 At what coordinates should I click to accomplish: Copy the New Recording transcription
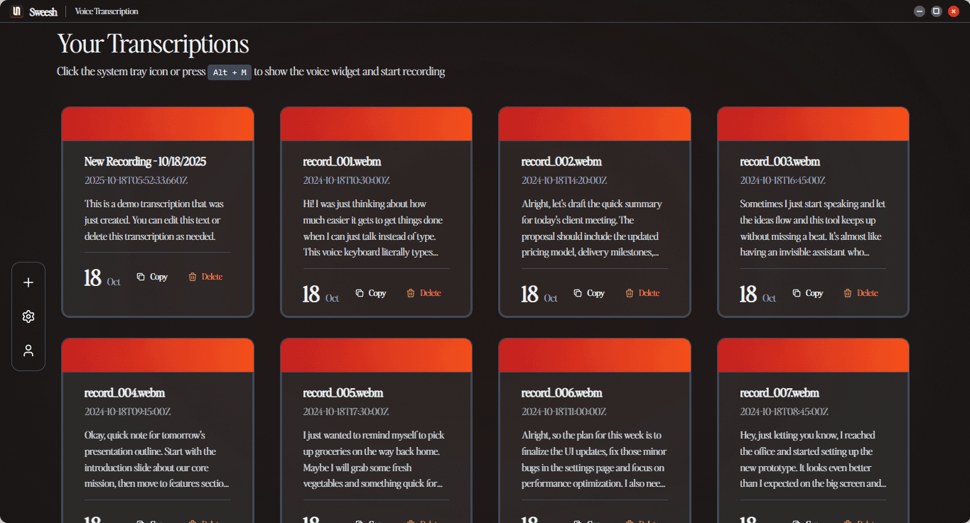point(152,276)
